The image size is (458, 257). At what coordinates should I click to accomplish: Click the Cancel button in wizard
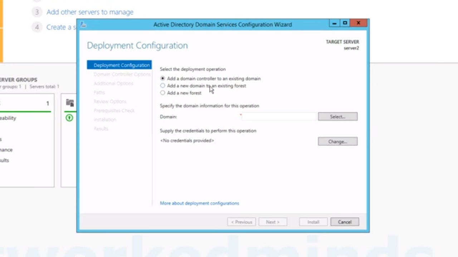[345, 222]
